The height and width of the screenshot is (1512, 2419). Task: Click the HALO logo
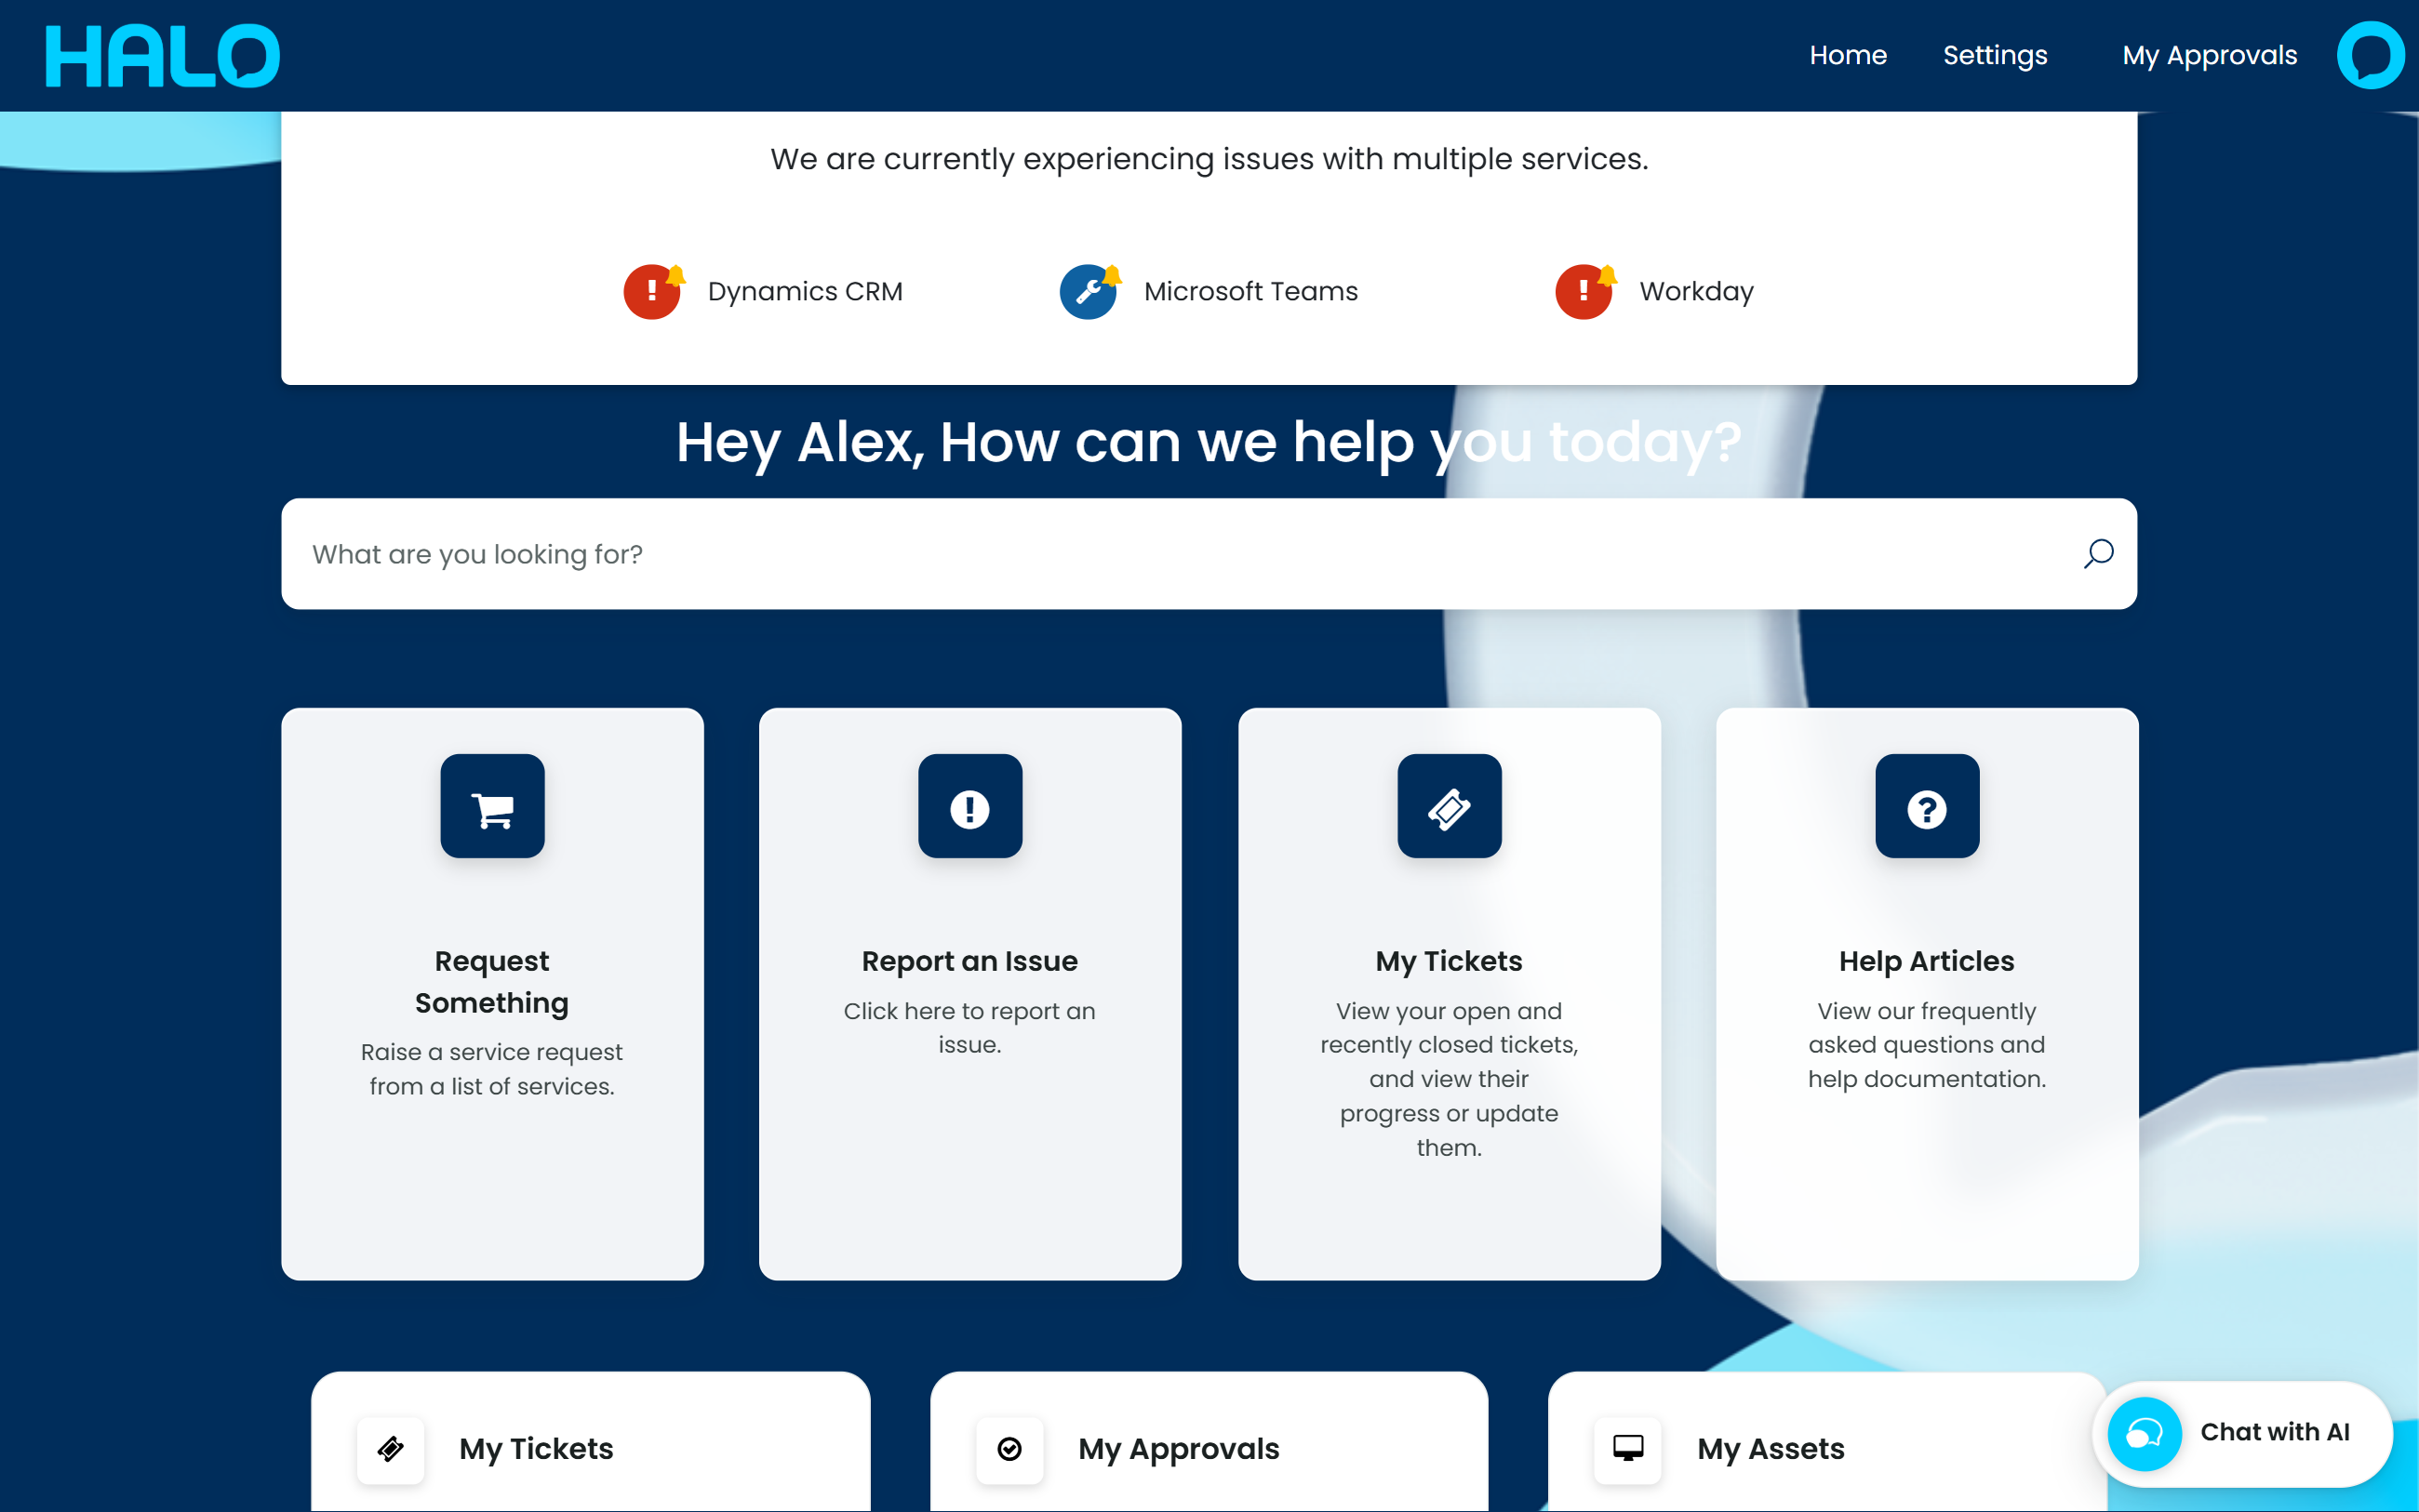pos(162,56)
